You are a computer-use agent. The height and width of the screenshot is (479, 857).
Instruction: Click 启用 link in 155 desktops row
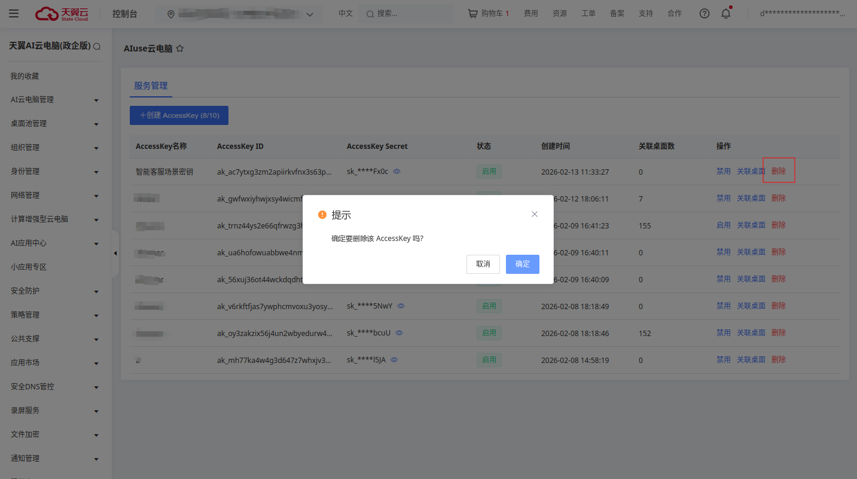click(x=724, y=225)
